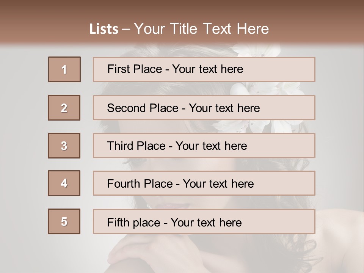This screenshot has height=273, width=364.
Task: Click the Second Place text bar
Action: click(x=204, y=108)
